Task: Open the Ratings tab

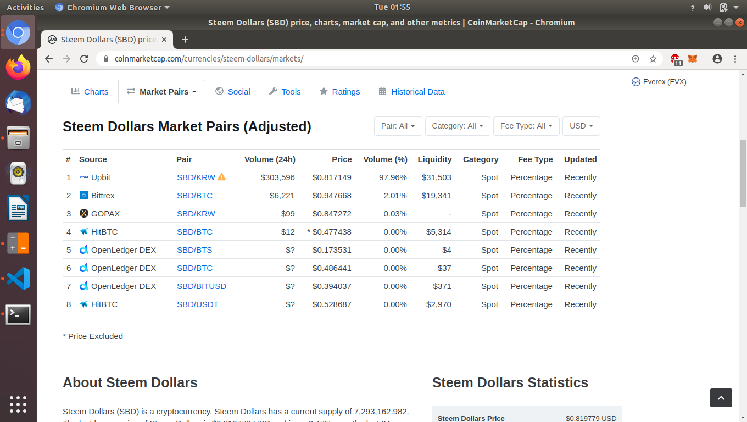Action: (340, 92)
